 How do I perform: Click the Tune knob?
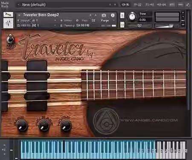[132, 17]
